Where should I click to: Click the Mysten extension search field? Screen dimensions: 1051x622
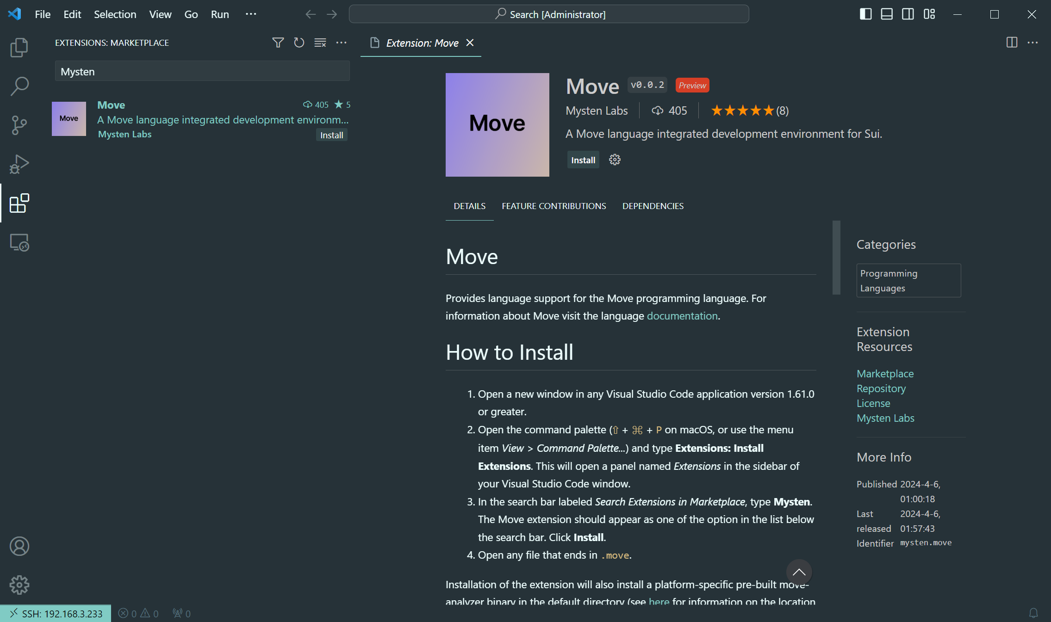(x=202, y=72)
